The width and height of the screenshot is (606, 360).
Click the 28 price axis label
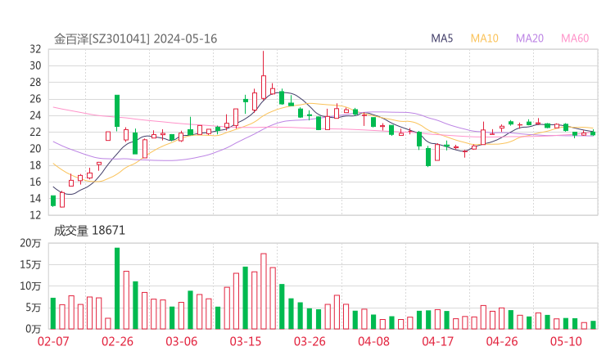[35, 83]
